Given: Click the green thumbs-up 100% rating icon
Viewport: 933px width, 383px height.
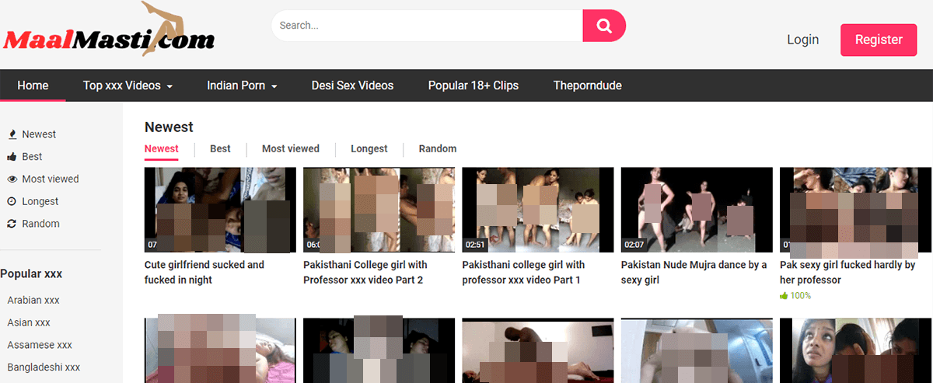Looking at the screenshot, I should click(784, 296).
